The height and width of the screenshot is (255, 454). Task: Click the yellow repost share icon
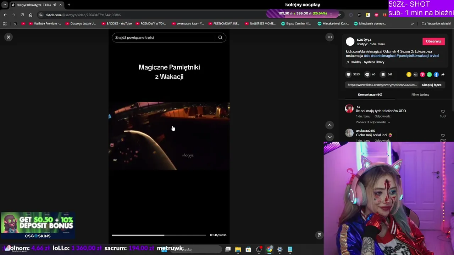409,74
